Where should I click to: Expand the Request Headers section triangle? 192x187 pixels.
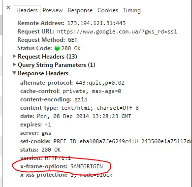(14, 56)
